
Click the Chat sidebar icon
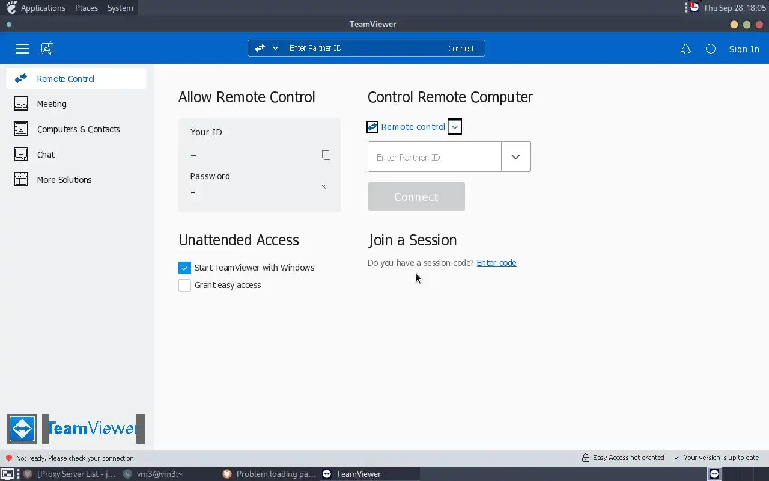click(21, 154)
